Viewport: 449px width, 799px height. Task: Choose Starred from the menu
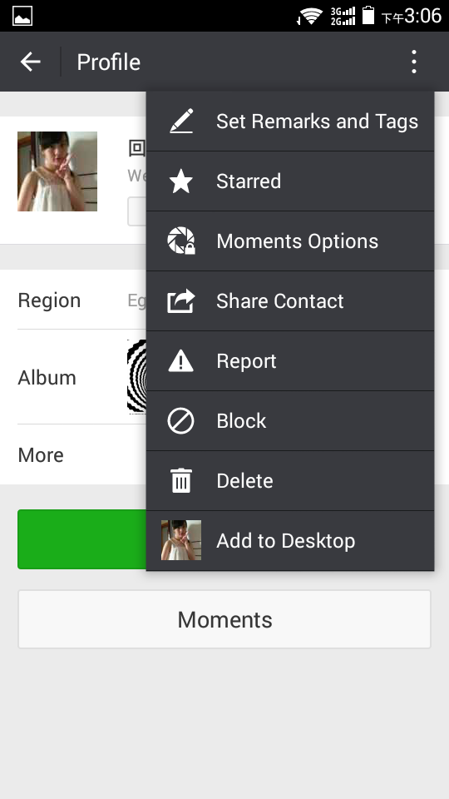[x=290, y=181]
